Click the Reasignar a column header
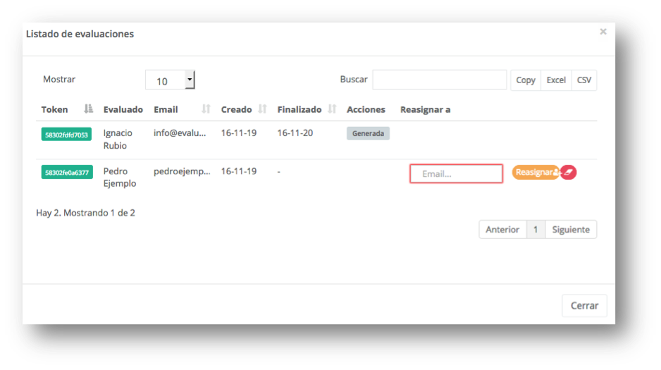661x370 pixels. click(x=426, y=109)
